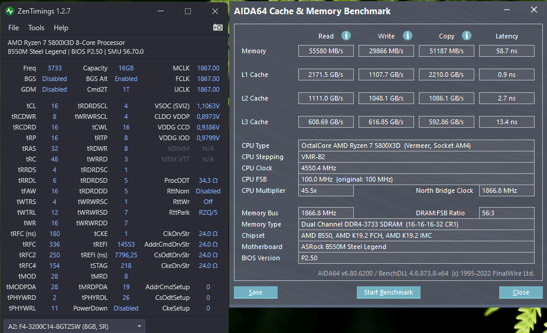
Task: Click the L3 Cache Read field 608.69 GB/s
Action: (326, 122)
